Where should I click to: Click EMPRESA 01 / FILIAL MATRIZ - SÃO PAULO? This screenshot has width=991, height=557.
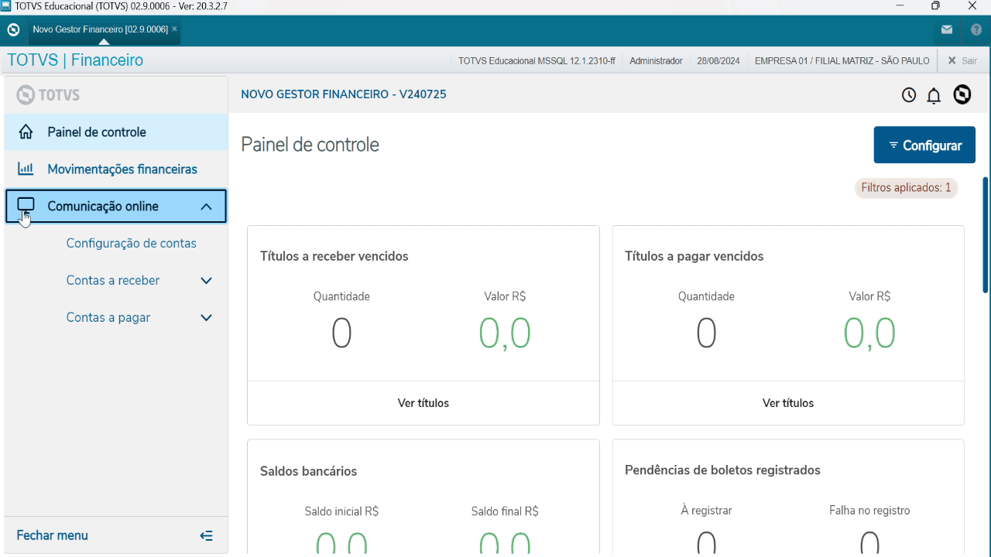(842, 61)
